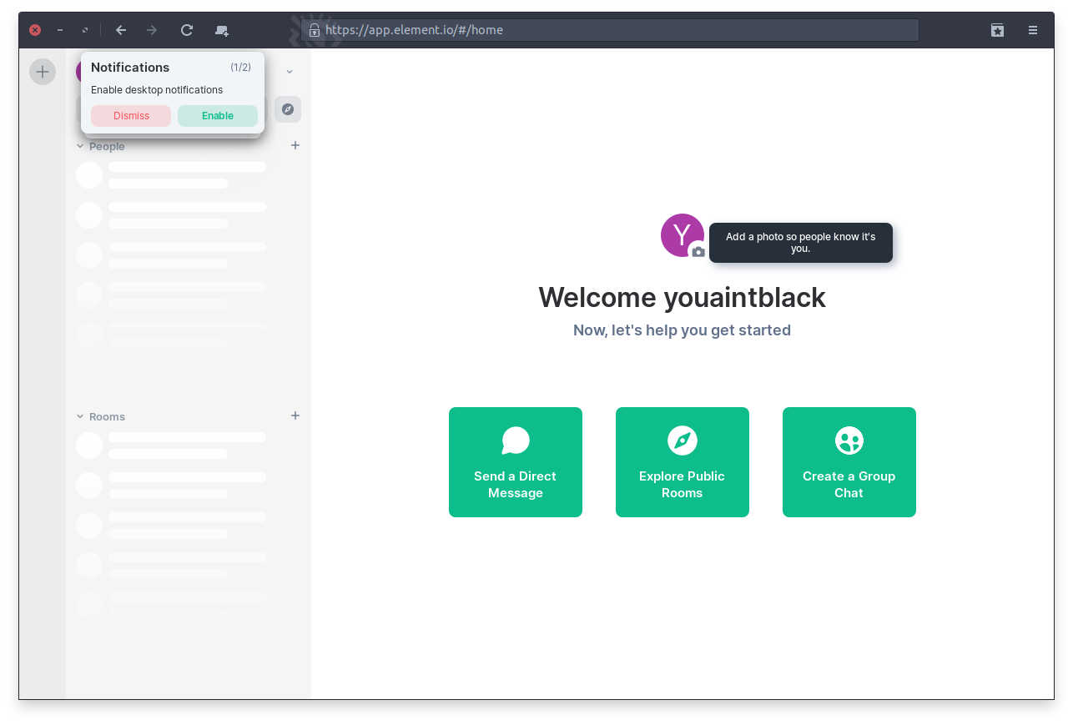Click the browser back arrow
The height and width of the screenshot is (725, 1073).
point(121,30)
